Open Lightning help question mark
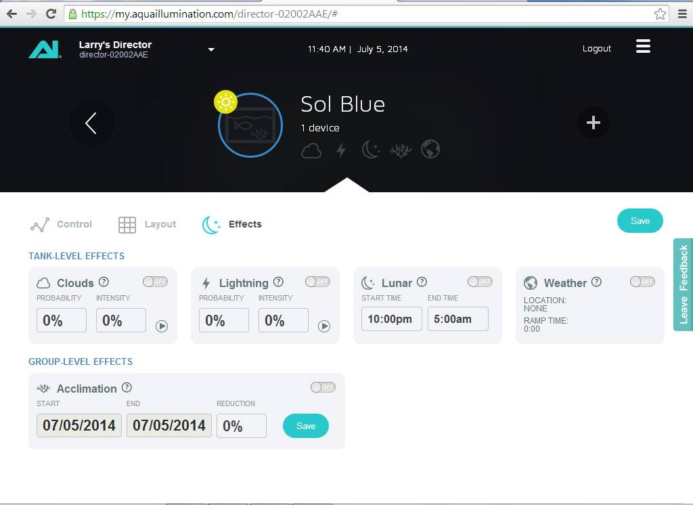 pos(278,282)
